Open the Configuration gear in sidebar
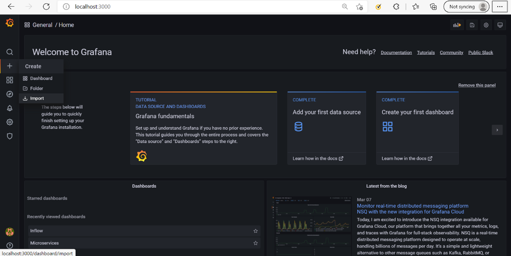This screenshot has width=511, height=256. point(10,122)
